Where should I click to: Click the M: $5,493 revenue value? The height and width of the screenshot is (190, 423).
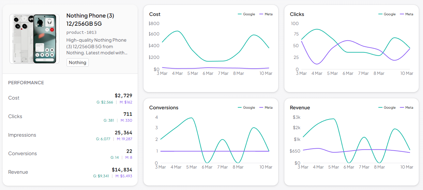[x=123, y=176]
